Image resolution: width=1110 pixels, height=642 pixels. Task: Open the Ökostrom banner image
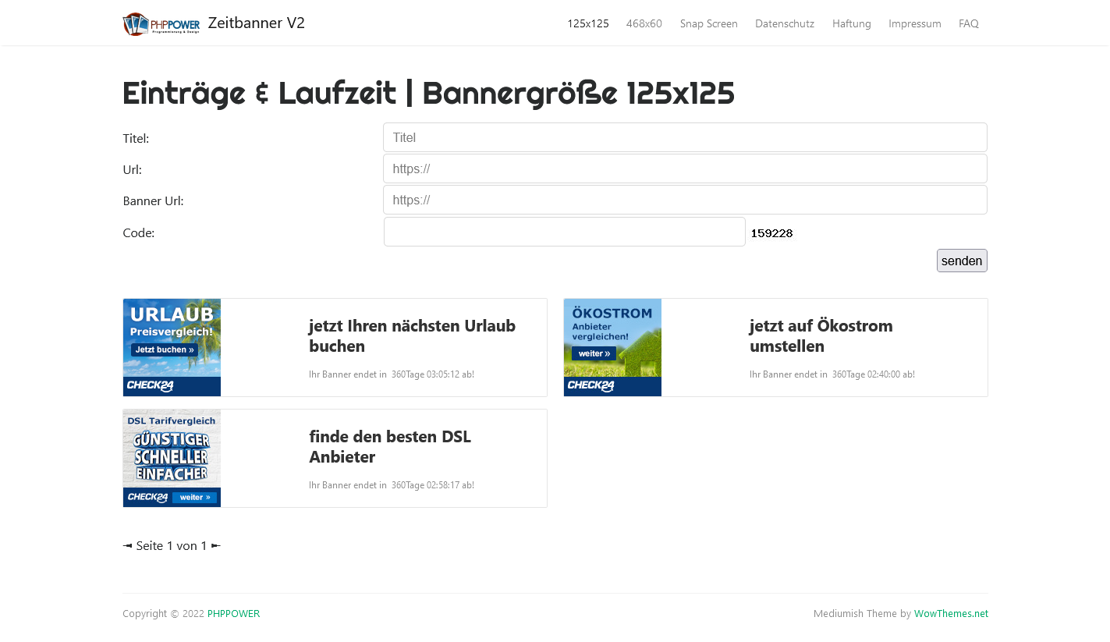click(x=612, y=347)
